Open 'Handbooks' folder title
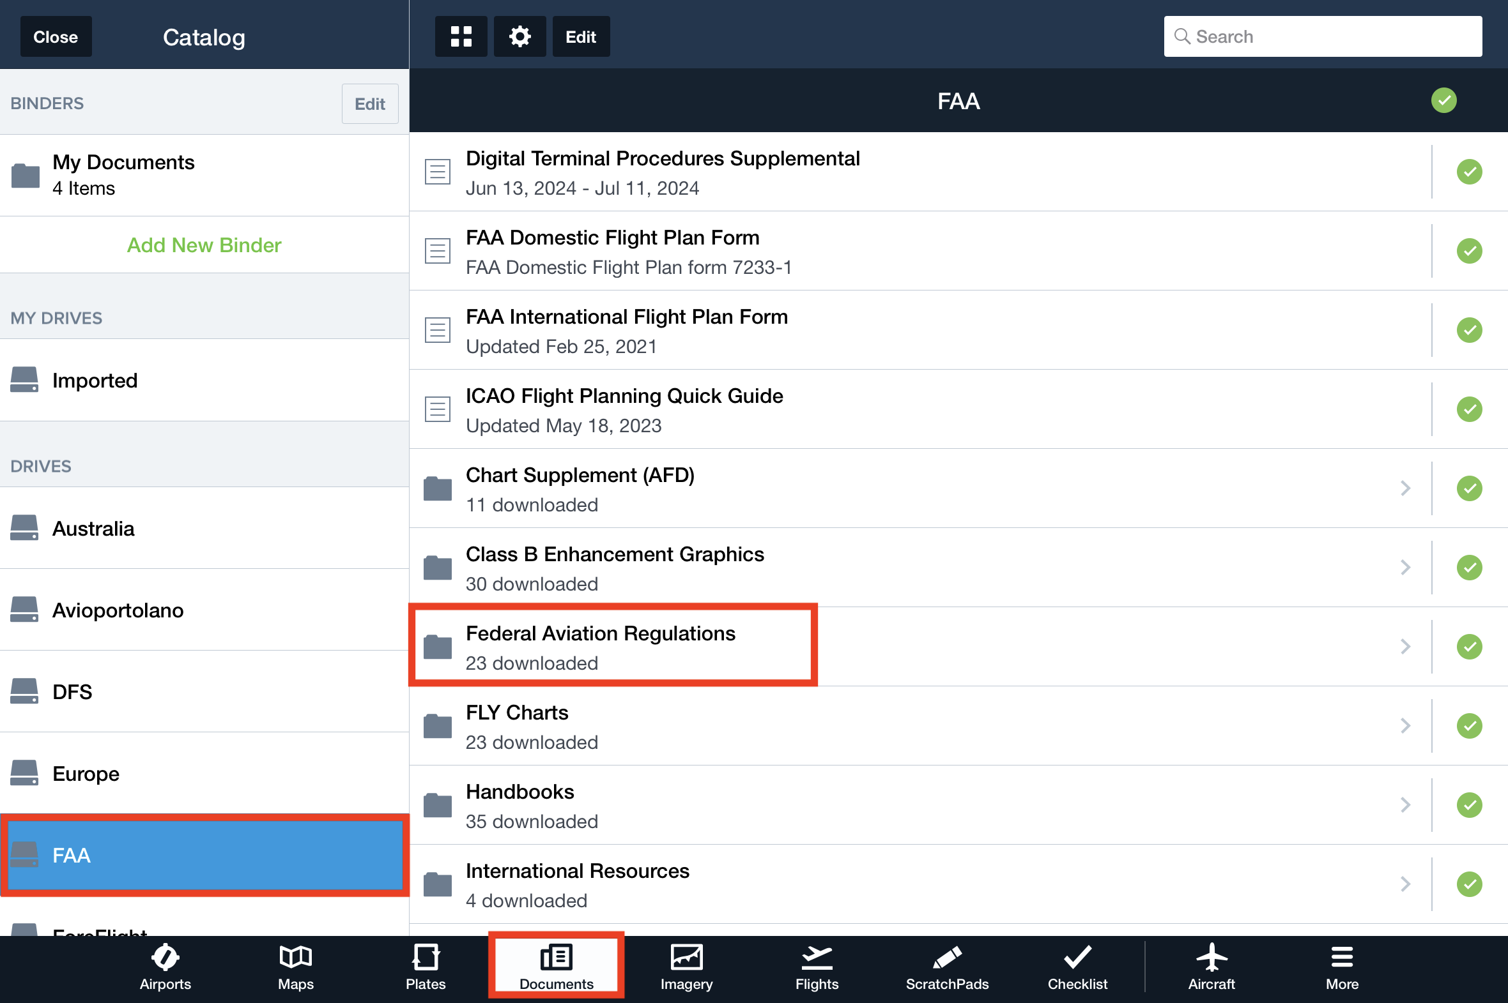Viewport: 1508px width, 1003px height. pyautogui.click(x=519, y=792)
